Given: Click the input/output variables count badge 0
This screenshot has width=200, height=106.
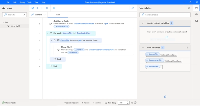Looking at the screenshot, I should click(171, 23).
